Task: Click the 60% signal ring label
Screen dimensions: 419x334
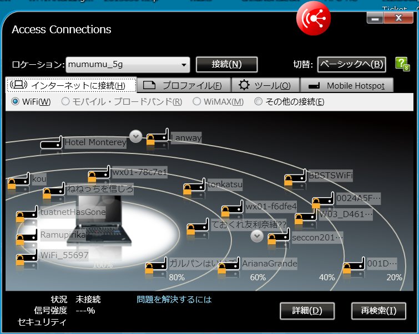Action: click(258, 278)
